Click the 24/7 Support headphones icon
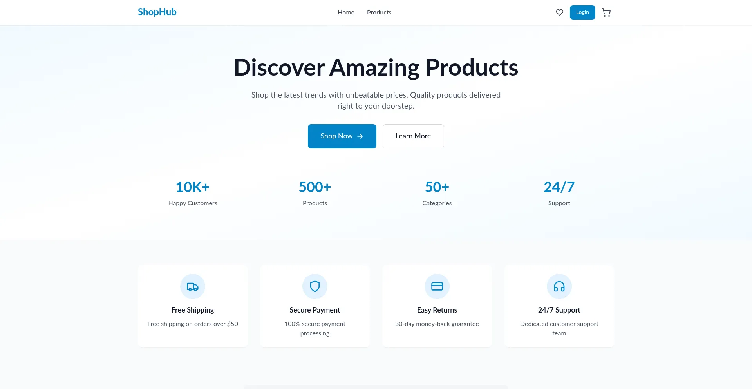This screenshot has height=389, width=752. pos(559,286)
